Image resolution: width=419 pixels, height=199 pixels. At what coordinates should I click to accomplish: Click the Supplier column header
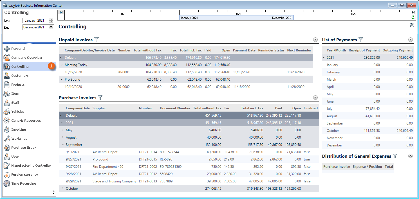point(99,108)
